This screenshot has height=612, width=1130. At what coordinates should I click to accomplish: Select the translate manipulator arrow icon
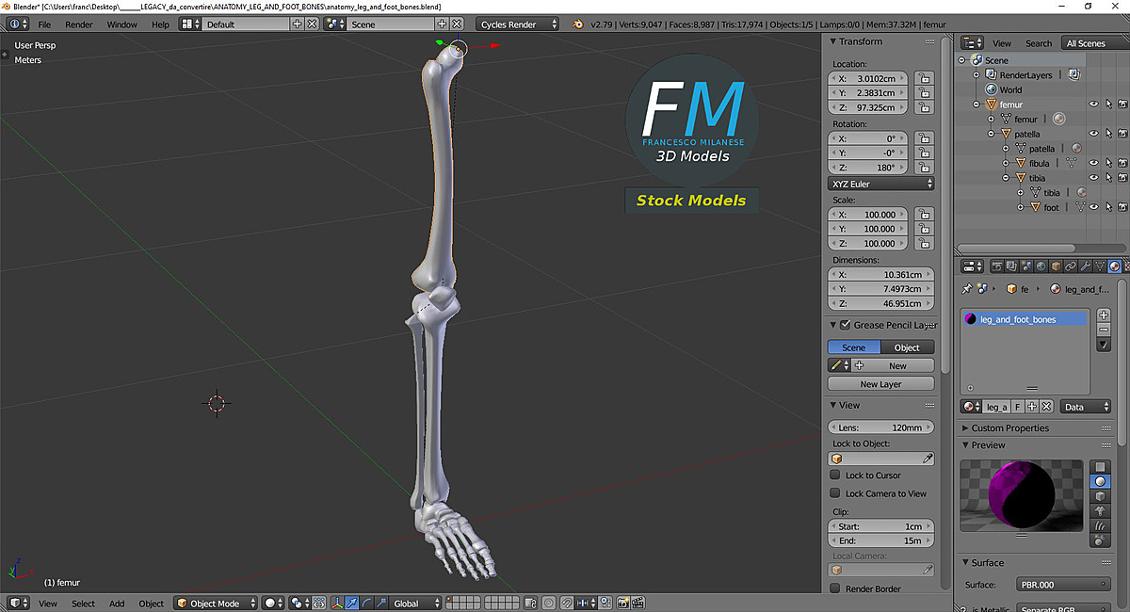point(352,604)
